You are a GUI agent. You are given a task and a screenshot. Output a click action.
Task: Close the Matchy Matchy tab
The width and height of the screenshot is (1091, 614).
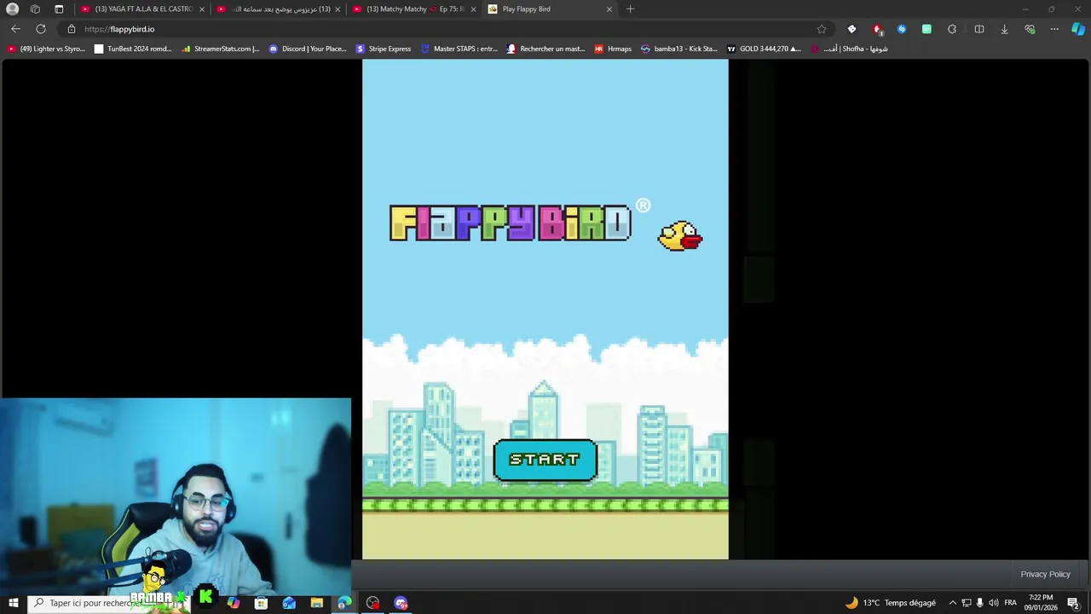tap(474, 9)
